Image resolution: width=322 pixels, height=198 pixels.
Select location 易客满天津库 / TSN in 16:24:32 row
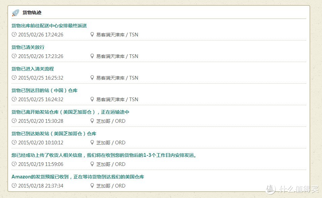pos(117,100)
